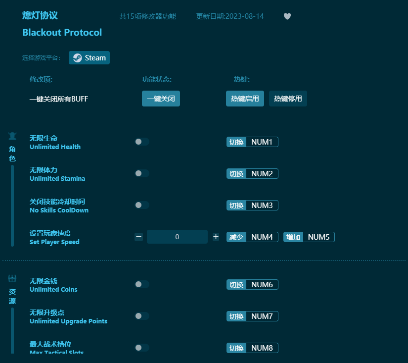
Task: Click the player speed value input field
Action: pyautogui.click(x=177, y=237)
